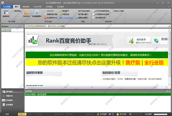172x116 pixels.
Task: Select 快捷方式 with the anchor icon
Action: [x=7, y=96]
